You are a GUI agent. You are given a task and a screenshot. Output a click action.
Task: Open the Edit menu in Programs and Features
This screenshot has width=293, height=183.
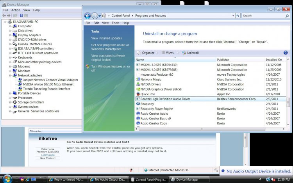tap(96, 23)
